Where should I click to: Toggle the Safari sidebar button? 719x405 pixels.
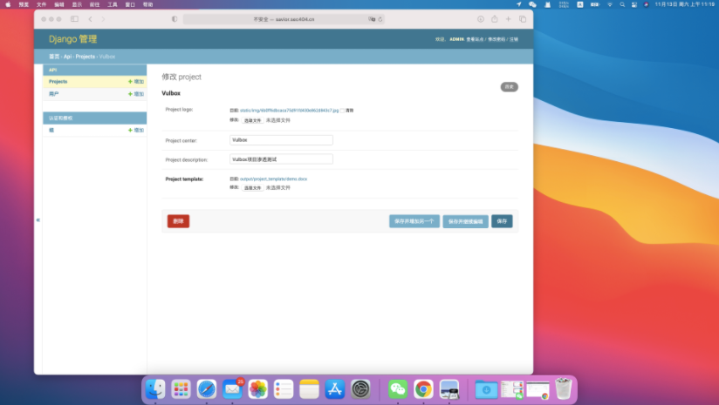[74, 19]
